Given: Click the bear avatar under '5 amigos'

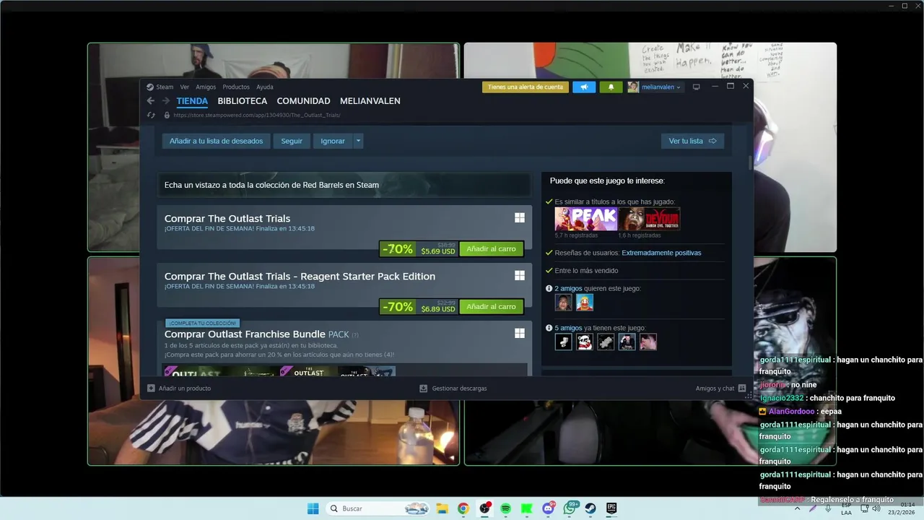Looking at the screenshot, I should (x=585, y=342).
